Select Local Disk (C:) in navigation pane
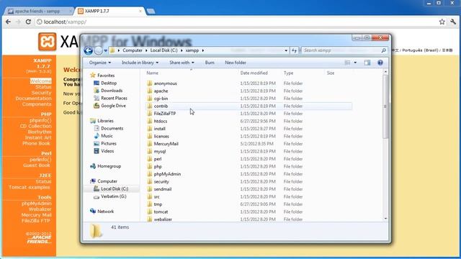Viewport: 461px width, 259px height. tap(115, 188)
